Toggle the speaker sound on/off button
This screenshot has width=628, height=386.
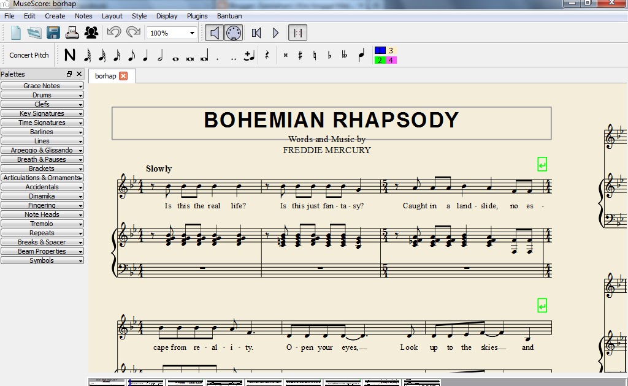pyautogui.click(x=214, y=33)
